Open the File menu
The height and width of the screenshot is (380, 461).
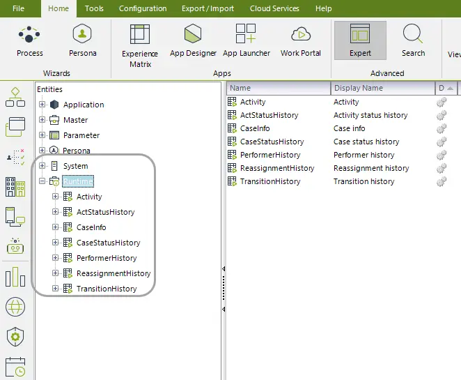pyautogui.click(x=18, y=8)
